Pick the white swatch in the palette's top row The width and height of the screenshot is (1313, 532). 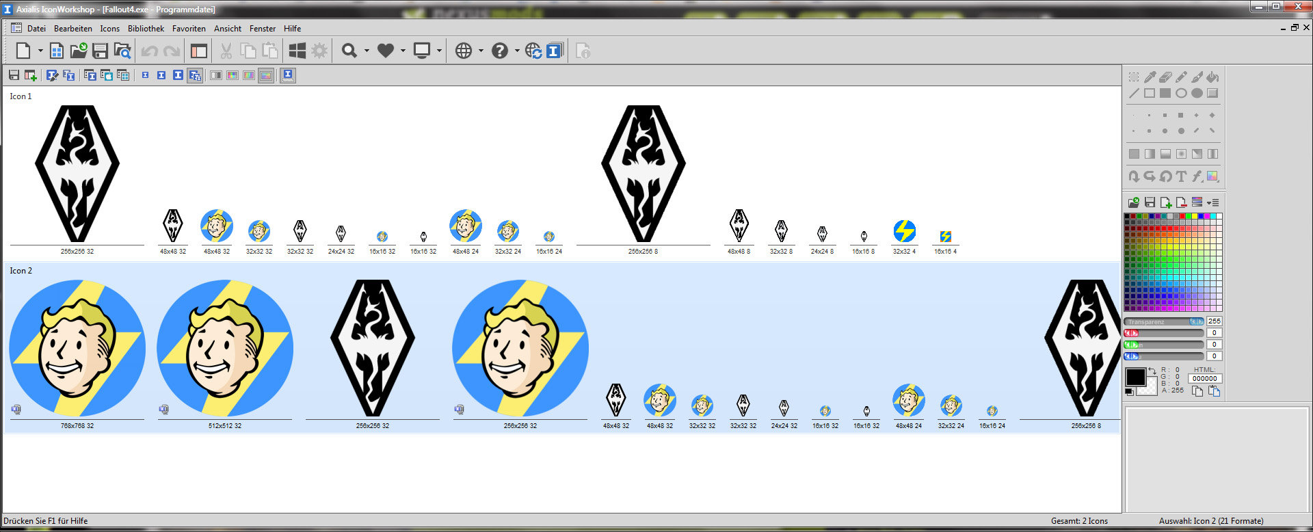1219,216
